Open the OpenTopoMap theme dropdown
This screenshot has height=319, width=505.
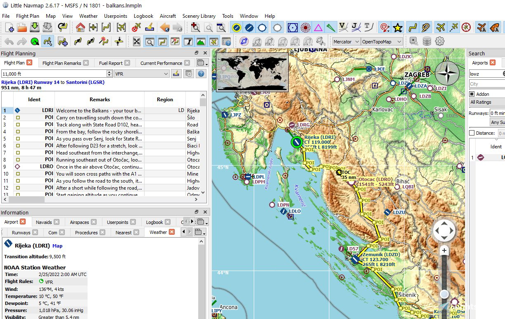[382, 42]
